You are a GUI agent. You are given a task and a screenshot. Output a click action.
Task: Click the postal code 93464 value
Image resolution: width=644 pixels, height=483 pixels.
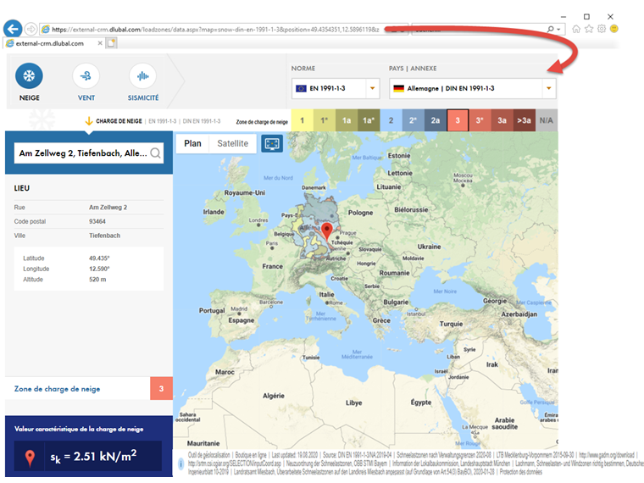(x=97, y=221)
